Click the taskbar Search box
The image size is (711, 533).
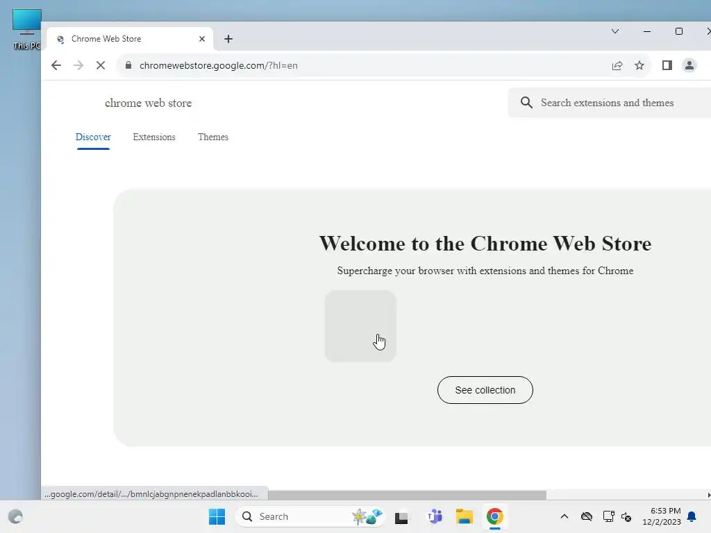(310, 516)
